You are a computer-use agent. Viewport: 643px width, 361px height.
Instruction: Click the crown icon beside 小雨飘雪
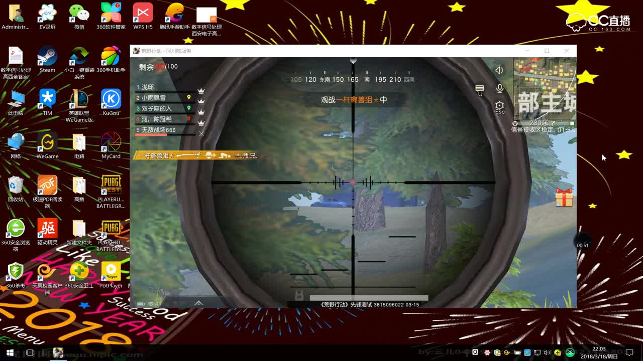[201, 101]
